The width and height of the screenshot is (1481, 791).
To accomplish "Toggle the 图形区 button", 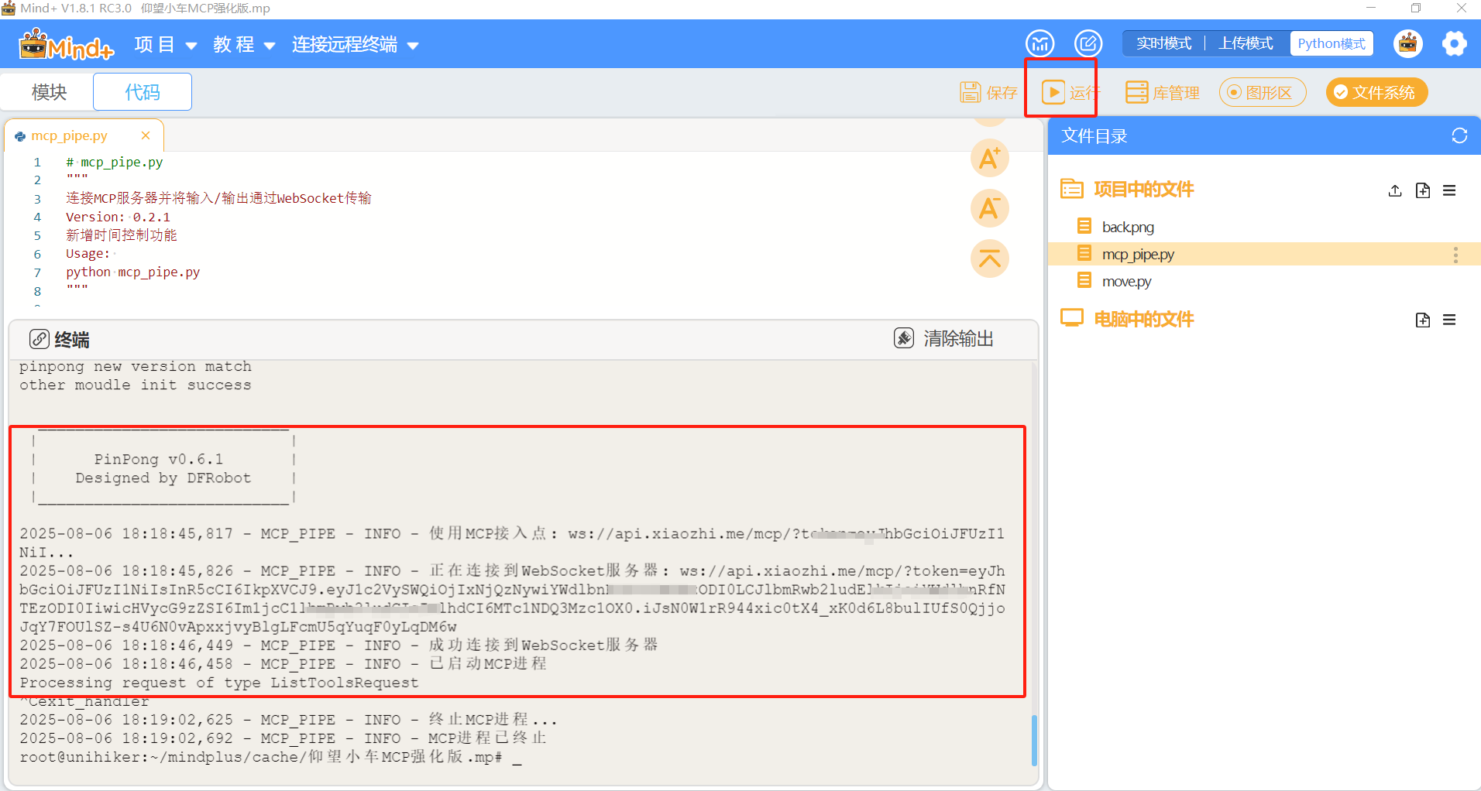I will [x=1263, y=93].
